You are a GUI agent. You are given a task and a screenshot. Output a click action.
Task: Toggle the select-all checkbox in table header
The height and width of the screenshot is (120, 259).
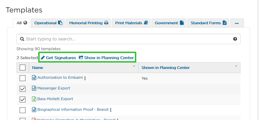pyautogui.click(x=23, y=67)
